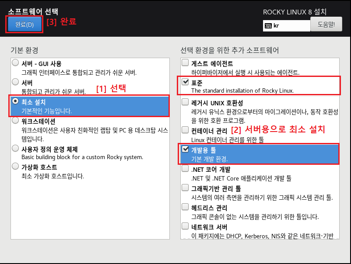
Task: Select the 가상화 호스트 radio button
Action: click(15, 166)
